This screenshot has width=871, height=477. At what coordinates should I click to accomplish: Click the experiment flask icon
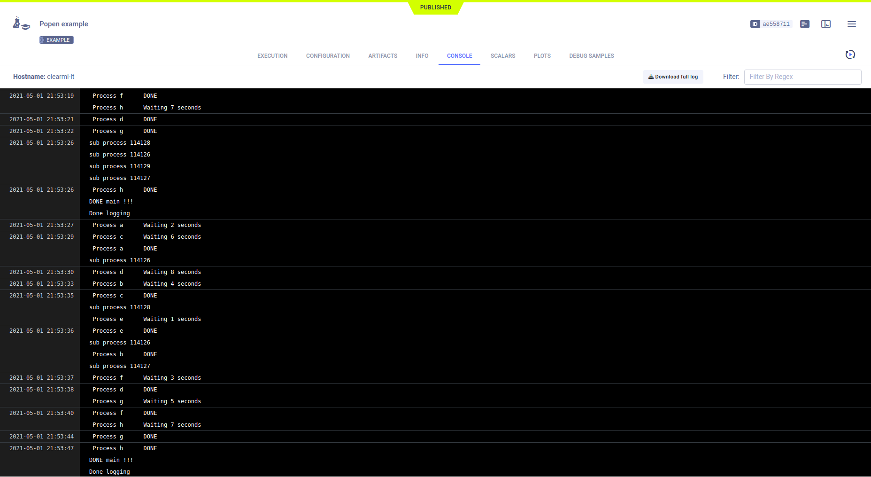coord(21,24)
